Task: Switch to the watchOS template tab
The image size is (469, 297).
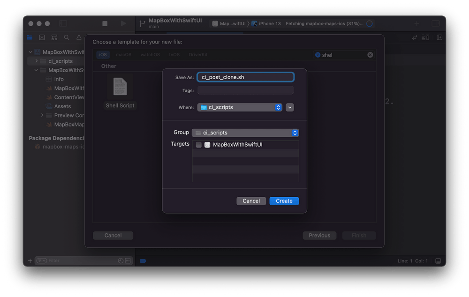Action: tap(150, 54)
